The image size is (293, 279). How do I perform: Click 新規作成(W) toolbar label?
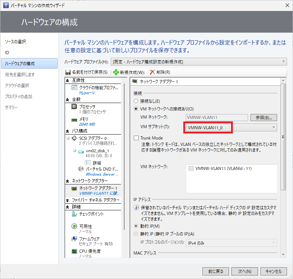[x=132, y=72]
